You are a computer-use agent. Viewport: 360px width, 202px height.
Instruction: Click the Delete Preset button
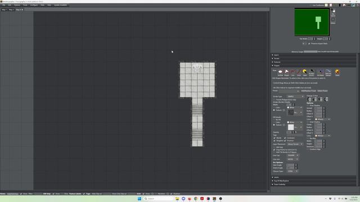point(322,91)
